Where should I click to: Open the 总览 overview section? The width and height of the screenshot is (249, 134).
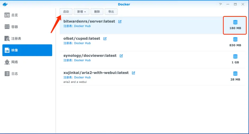[27, 15]
